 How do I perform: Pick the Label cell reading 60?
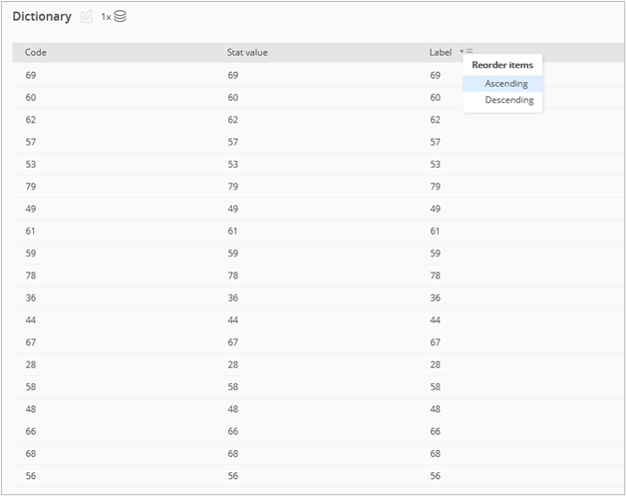tap(436, 98)
